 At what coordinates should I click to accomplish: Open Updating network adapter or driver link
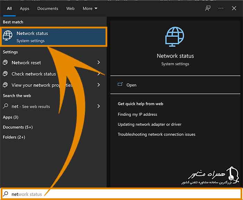coord(149,124)
